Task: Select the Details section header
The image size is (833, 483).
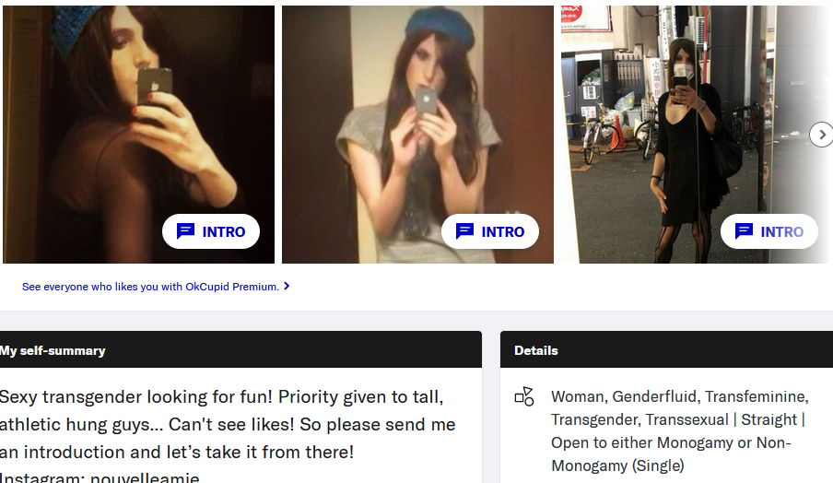Action: pos(667,350)
